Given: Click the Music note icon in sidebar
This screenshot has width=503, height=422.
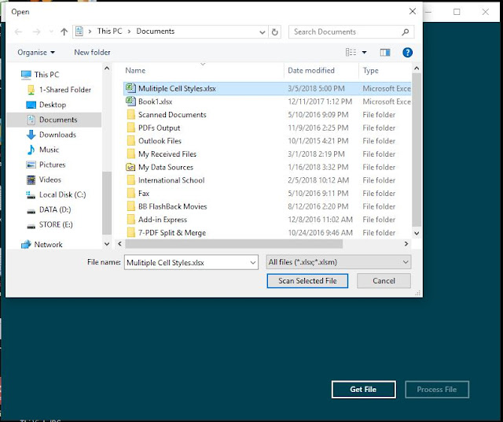Looking at the screenshot, I should pyautogui.click(x=31, y=150).
